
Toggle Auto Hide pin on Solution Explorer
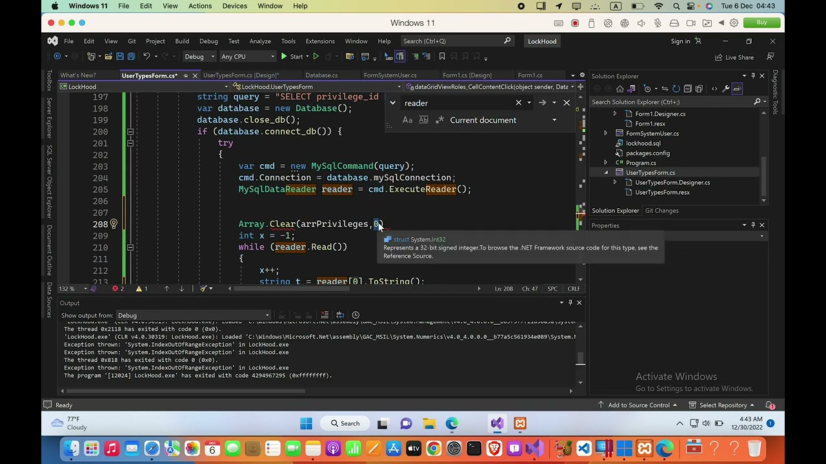[752, 76]
